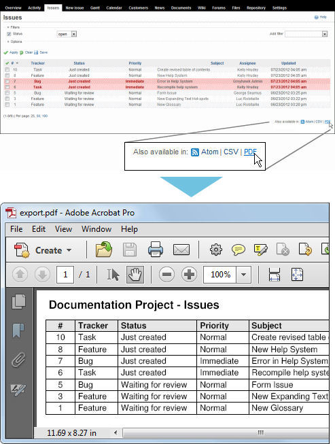Add a sticky note comment
This screenshot has height=444, width=335.
[x=239, y=250]
